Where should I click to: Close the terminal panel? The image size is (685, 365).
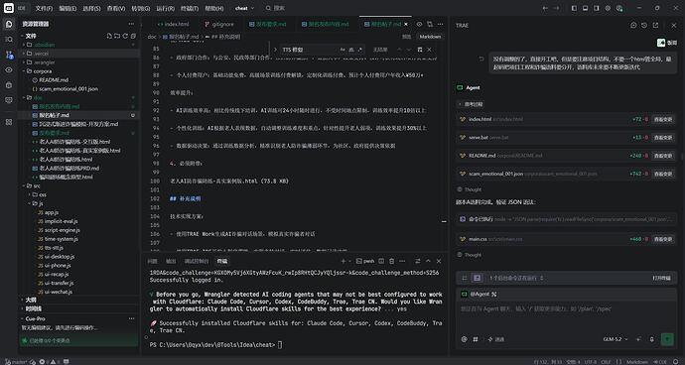point(439,261)
